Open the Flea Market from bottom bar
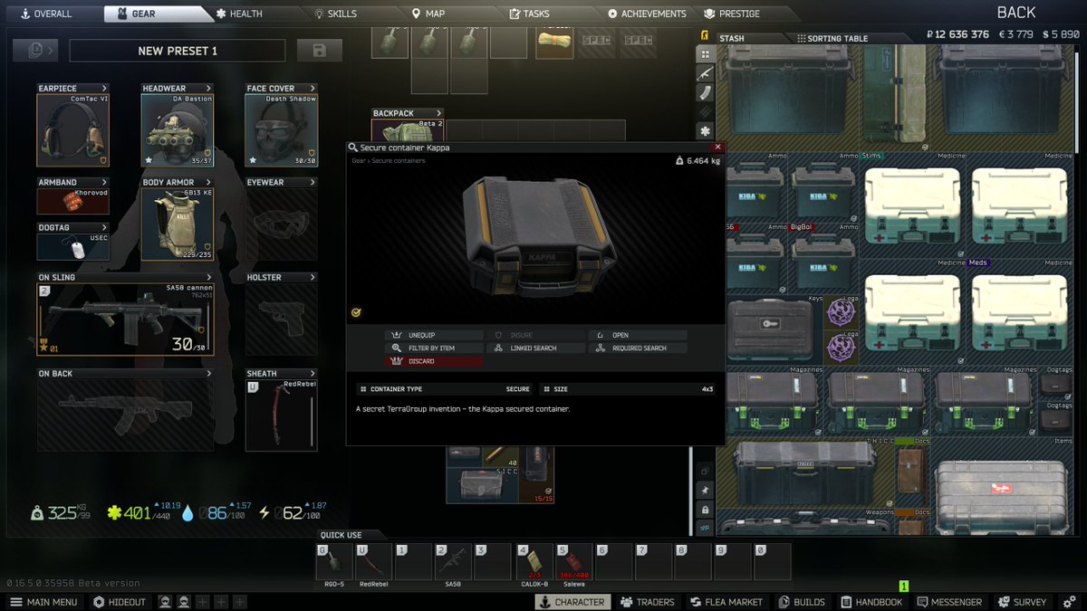The width and height of the screenshot is (1087, 611). pos(726,602)
